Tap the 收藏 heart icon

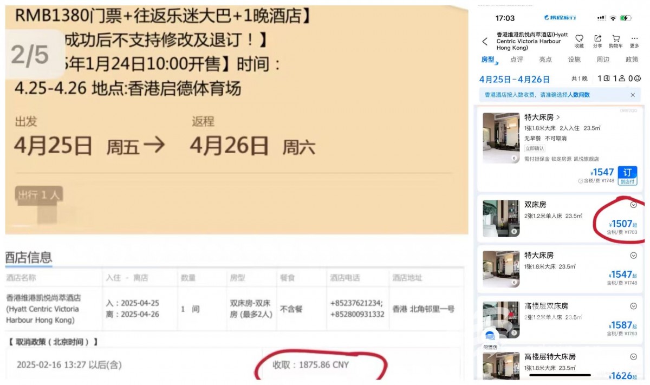click(x=579, y=38)
